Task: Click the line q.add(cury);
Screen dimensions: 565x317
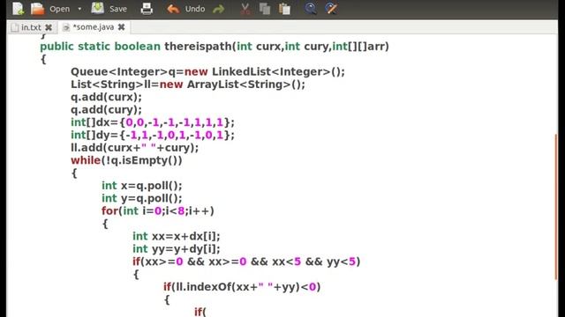Action: tap(106, 109)
